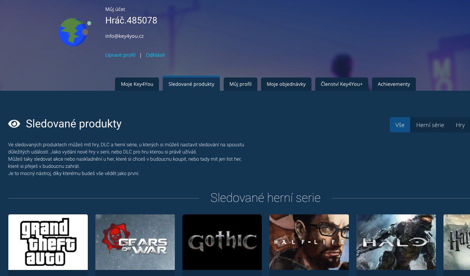Open the Gears of War series card
The image size is (470, 276).
pyautogui.click(x=135, y=242)
